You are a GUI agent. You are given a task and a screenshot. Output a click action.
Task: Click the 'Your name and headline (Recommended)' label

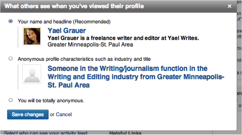(x=64, y=22)
